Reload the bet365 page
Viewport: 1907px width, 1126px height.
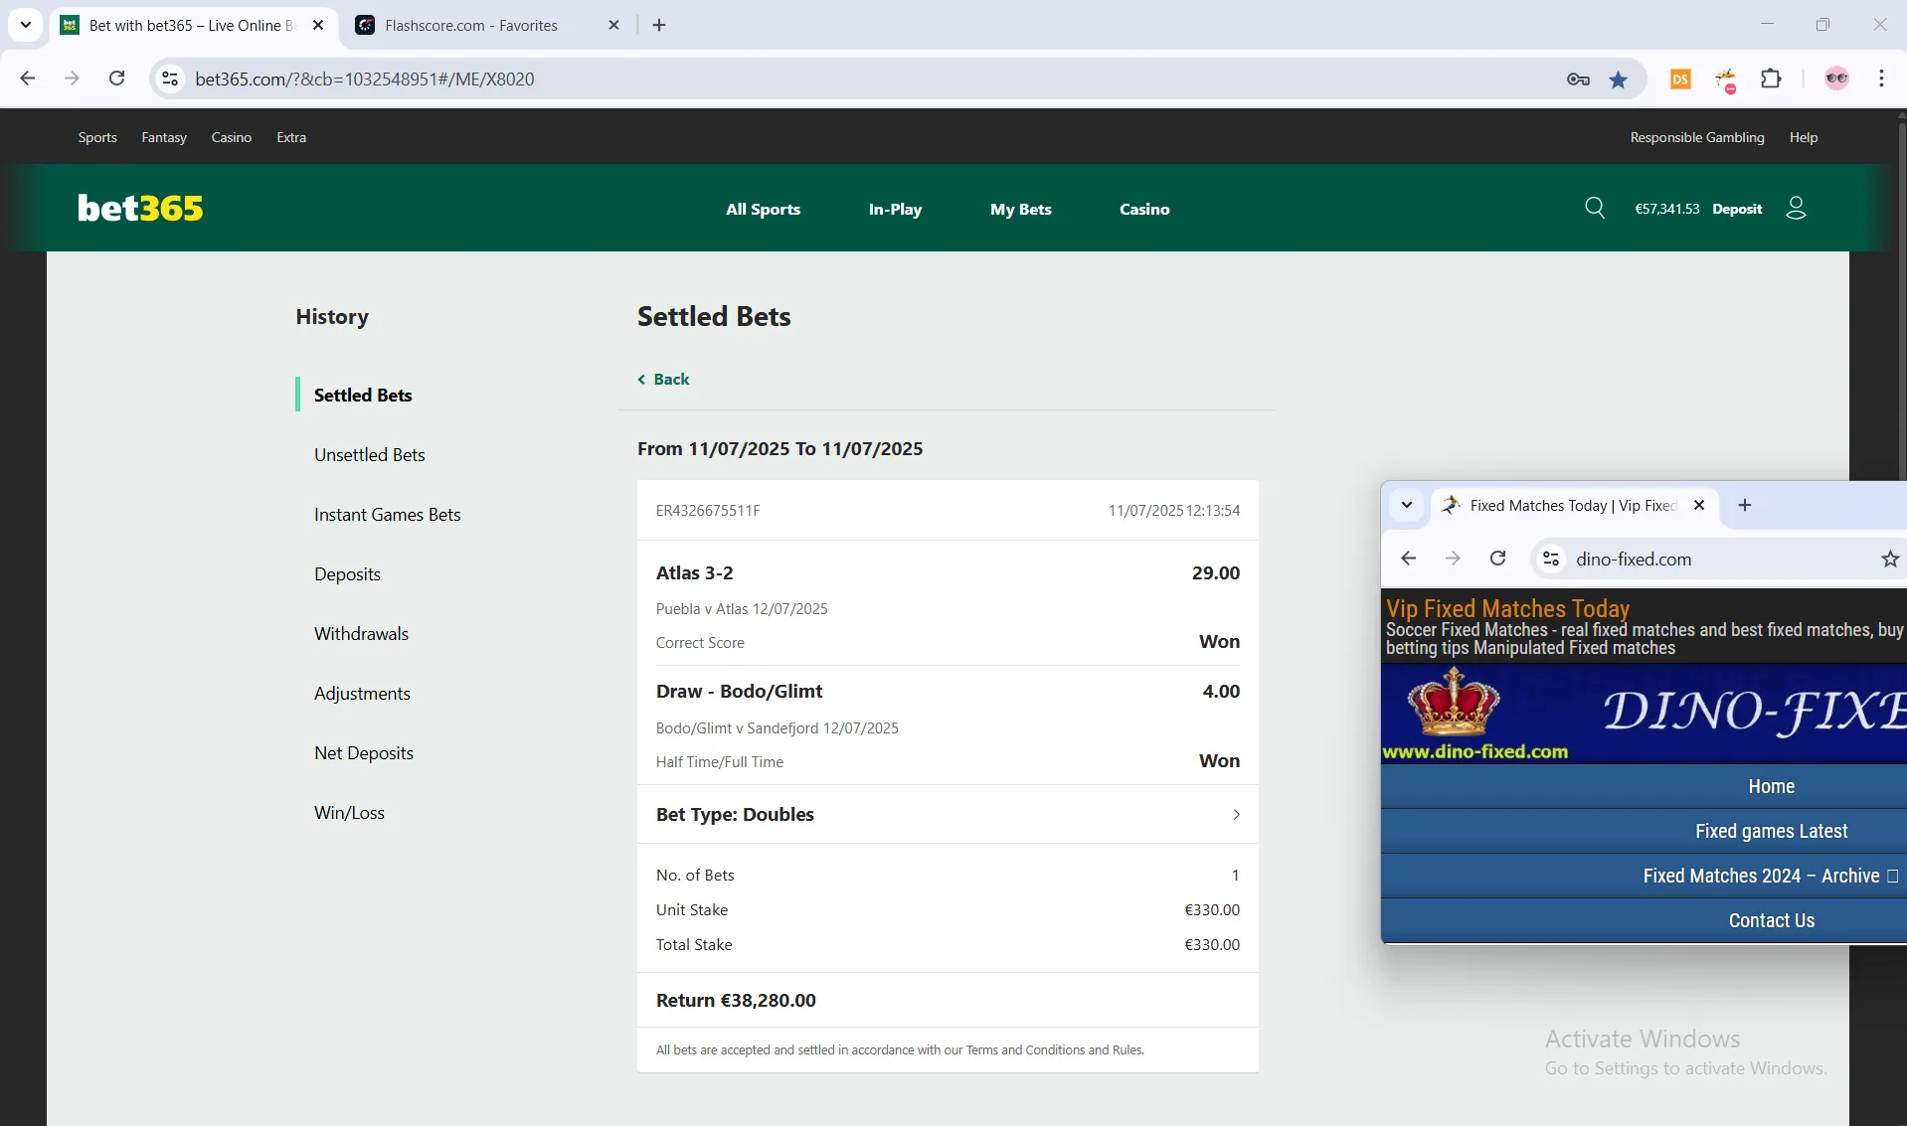[x=116, y=79]
